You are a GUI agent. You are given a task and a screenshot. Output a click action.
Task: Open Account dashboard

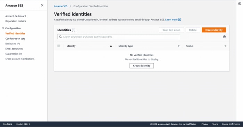[x=16, y=16]
